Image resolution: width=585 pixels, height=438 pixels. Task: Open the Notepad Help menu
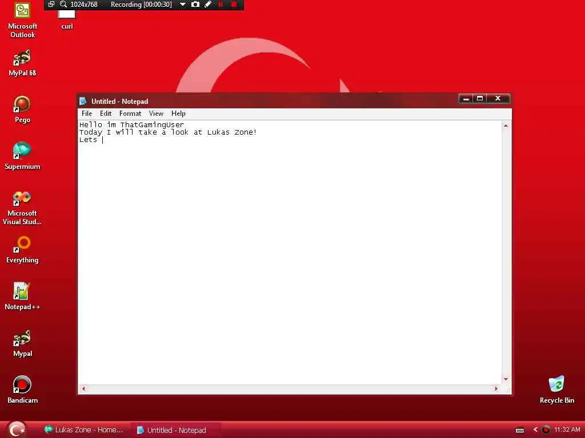point(178,113)
